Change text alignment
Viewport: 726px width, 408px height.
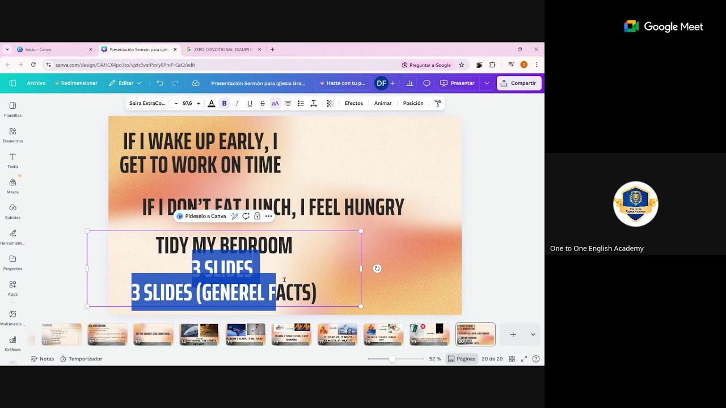pos(288,103)
